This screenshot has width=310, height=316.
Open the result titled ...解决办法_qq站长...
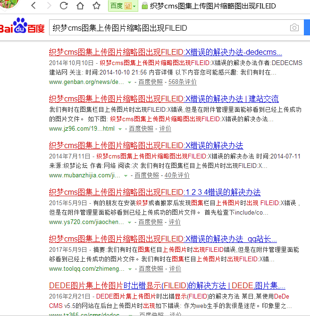point(163,239)
